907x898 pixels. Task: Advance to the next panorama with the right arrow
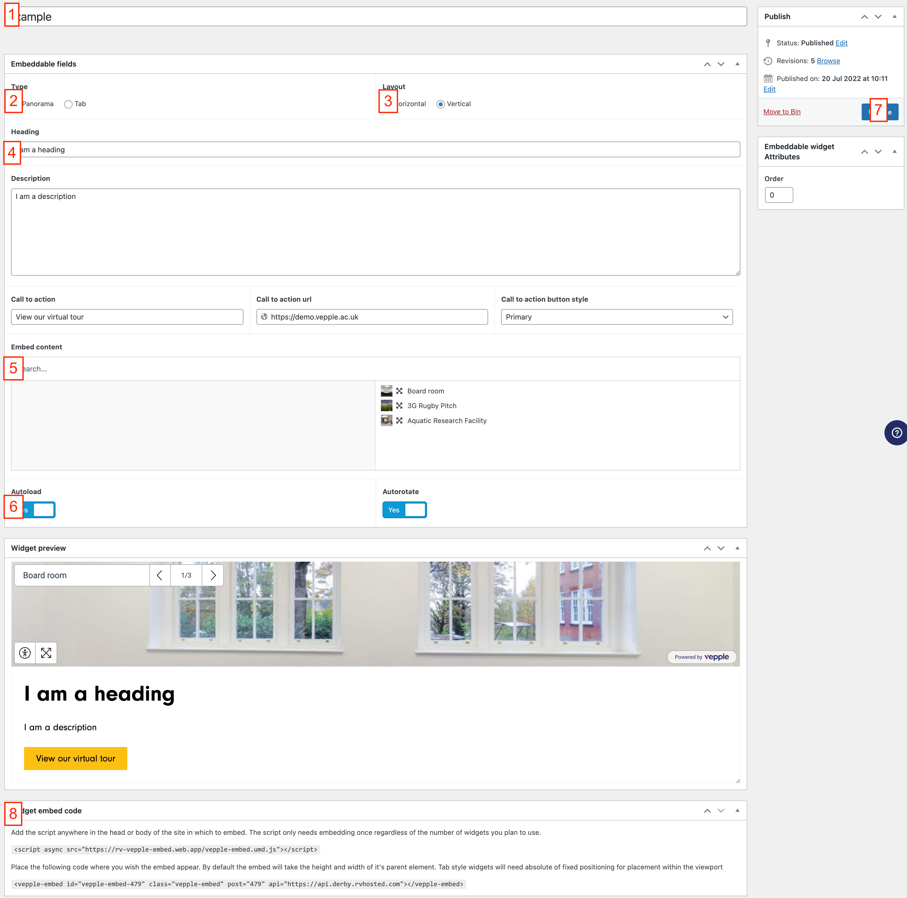tap(213, 575)
